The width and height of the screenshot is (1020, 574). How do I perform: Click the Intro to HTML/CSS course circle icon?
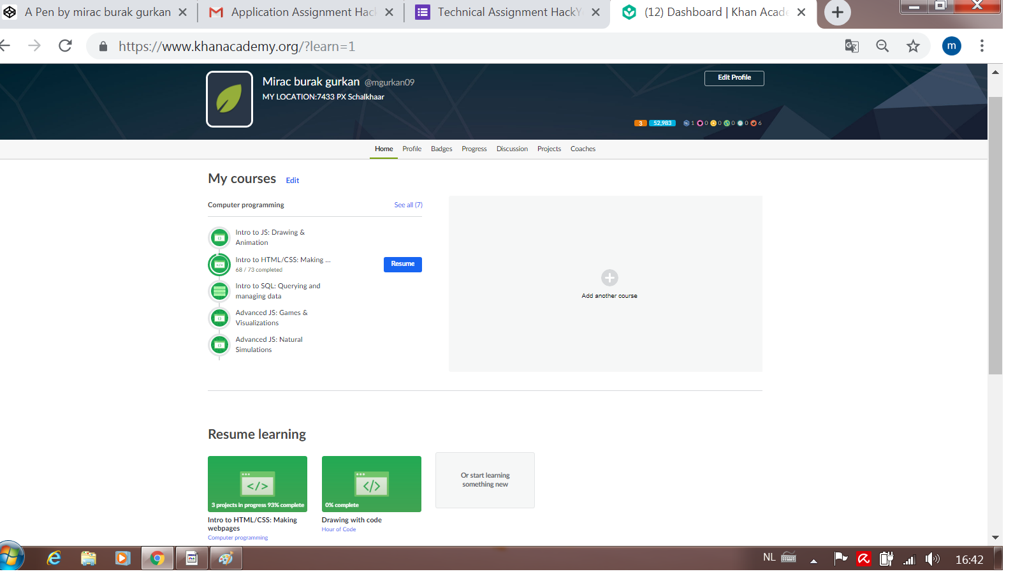point(219,264)
